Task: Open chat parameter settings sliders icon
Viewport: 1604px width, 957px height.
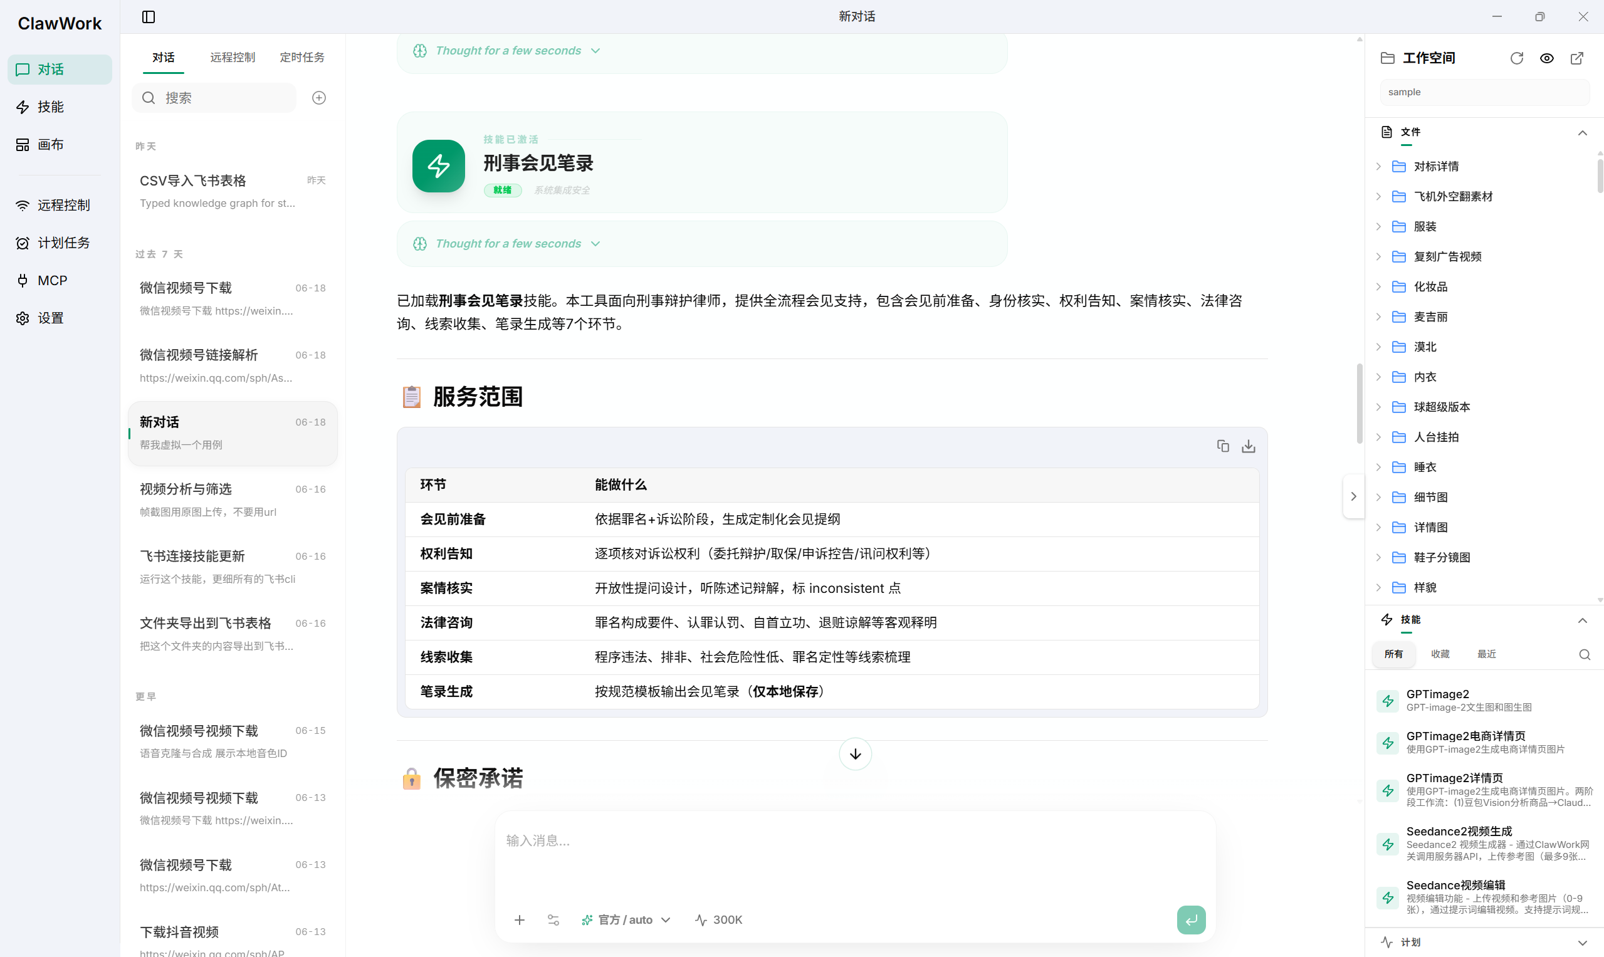Action: pyautogui.click(x=553, y=920)
